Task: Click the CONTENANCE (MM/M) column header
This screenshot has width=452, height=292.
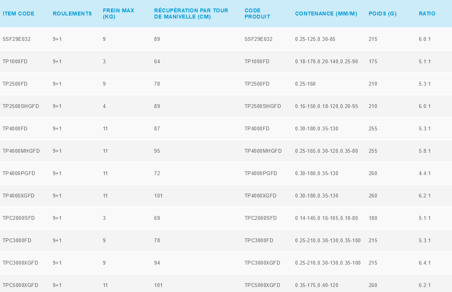Action: click(x=326, y=14)
